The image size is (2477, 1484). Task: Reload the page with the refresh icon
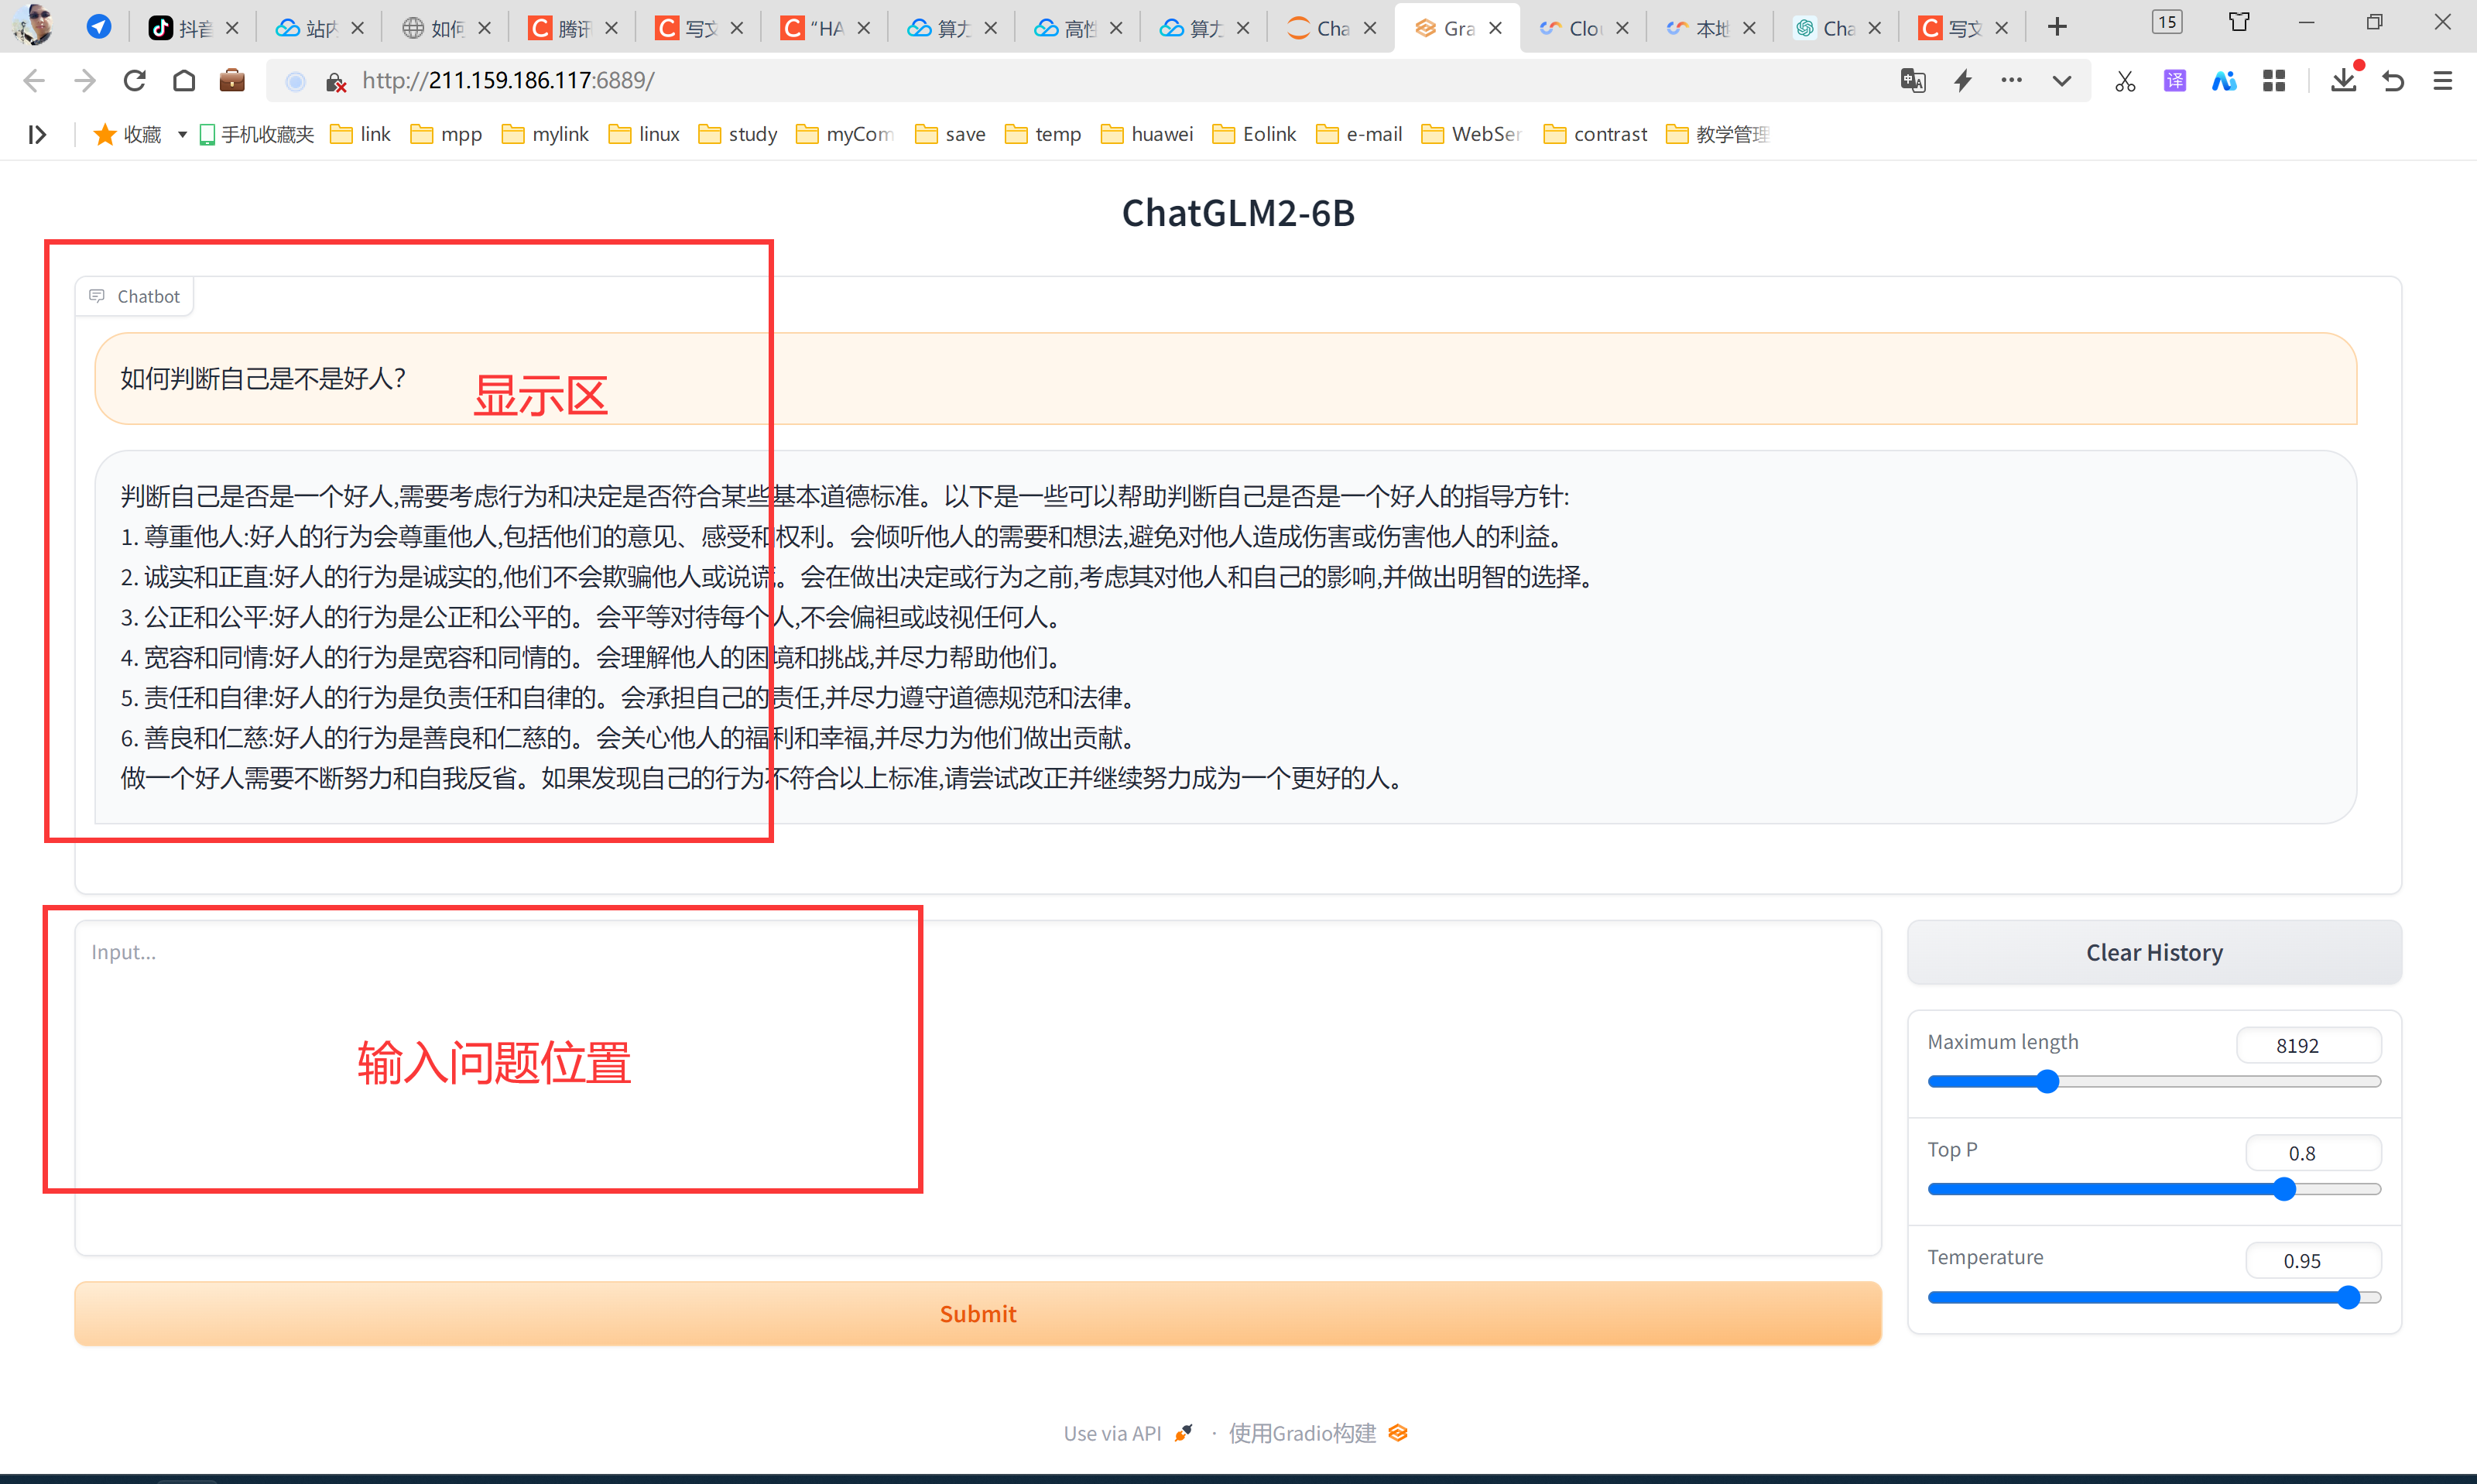pos(134,81)
